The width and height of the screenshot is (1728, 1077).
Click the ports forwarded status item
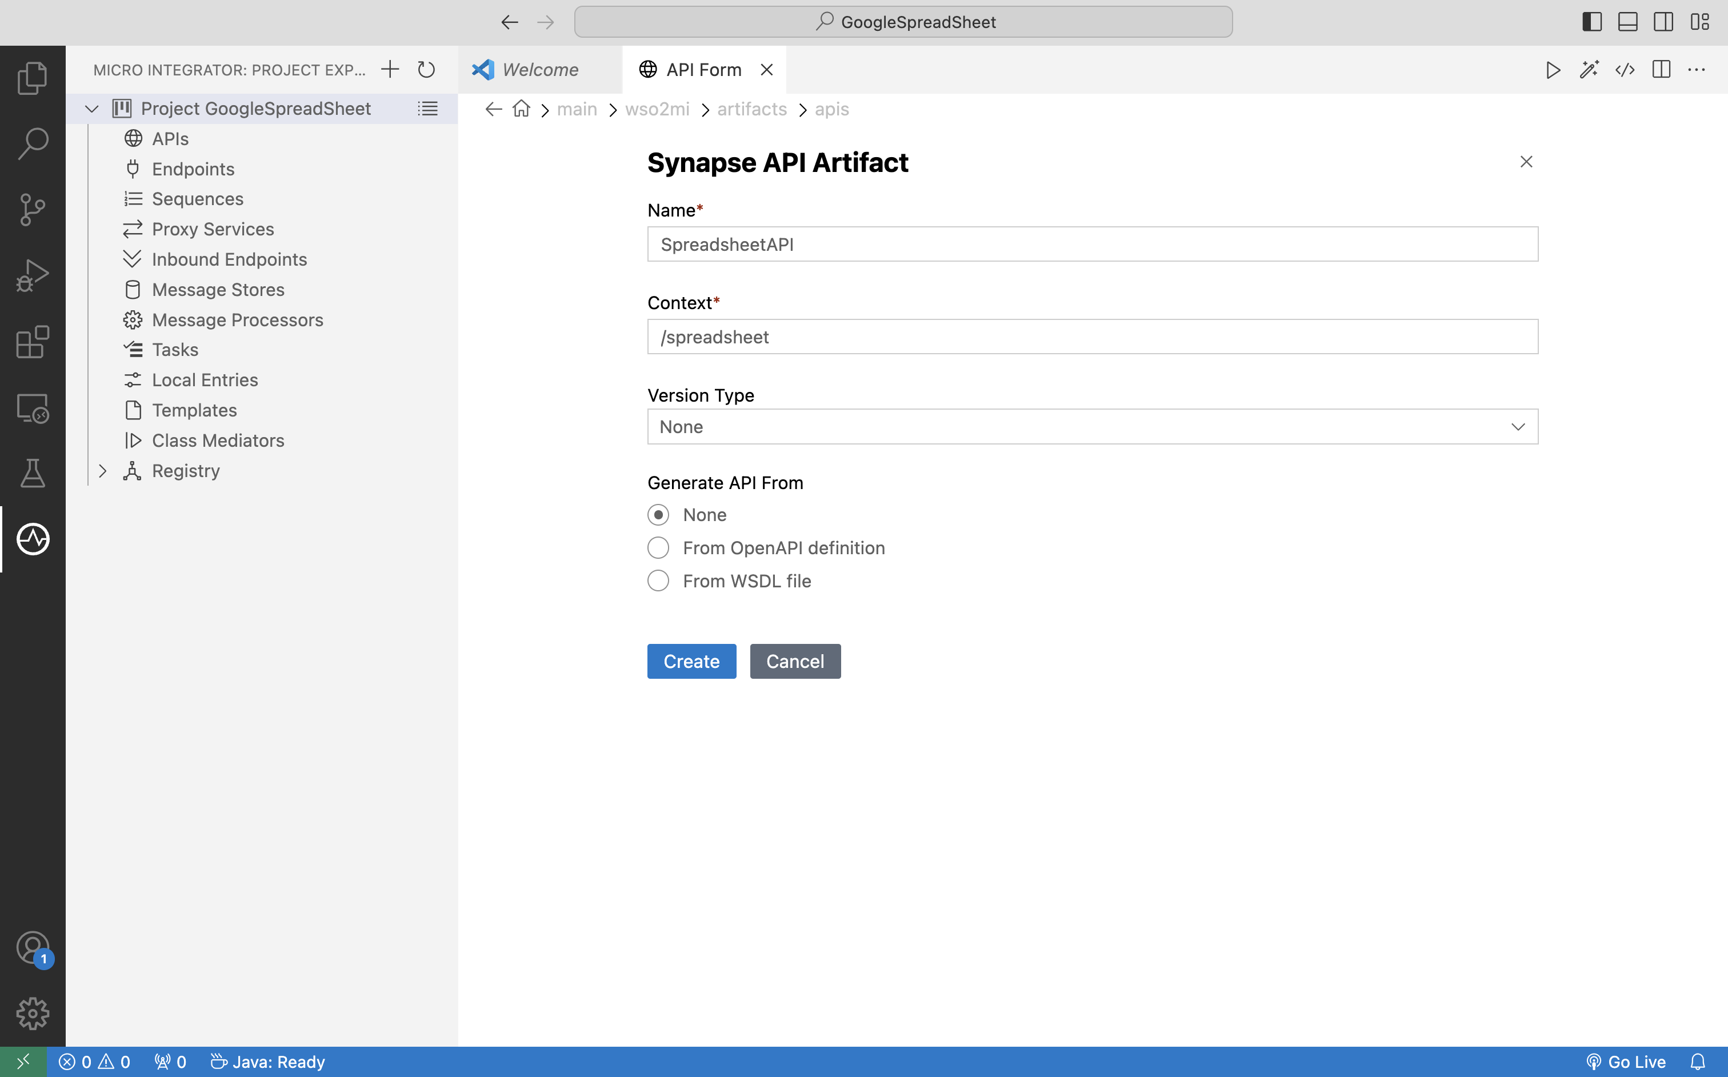[170, 1062]
